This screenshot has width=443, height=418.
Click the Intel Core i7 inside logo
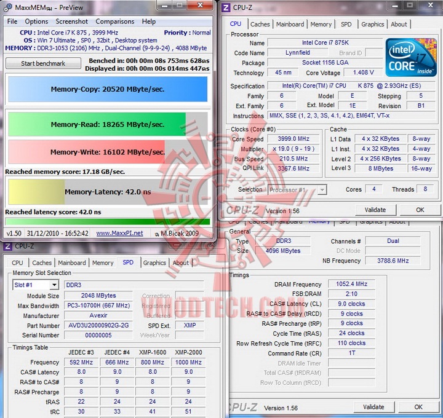411,58
